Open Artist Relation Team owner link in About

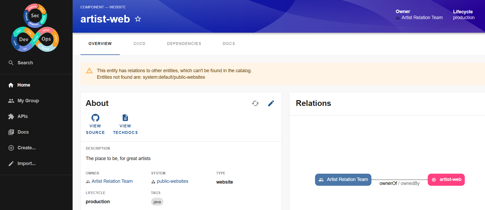click(x=112, y=181)
